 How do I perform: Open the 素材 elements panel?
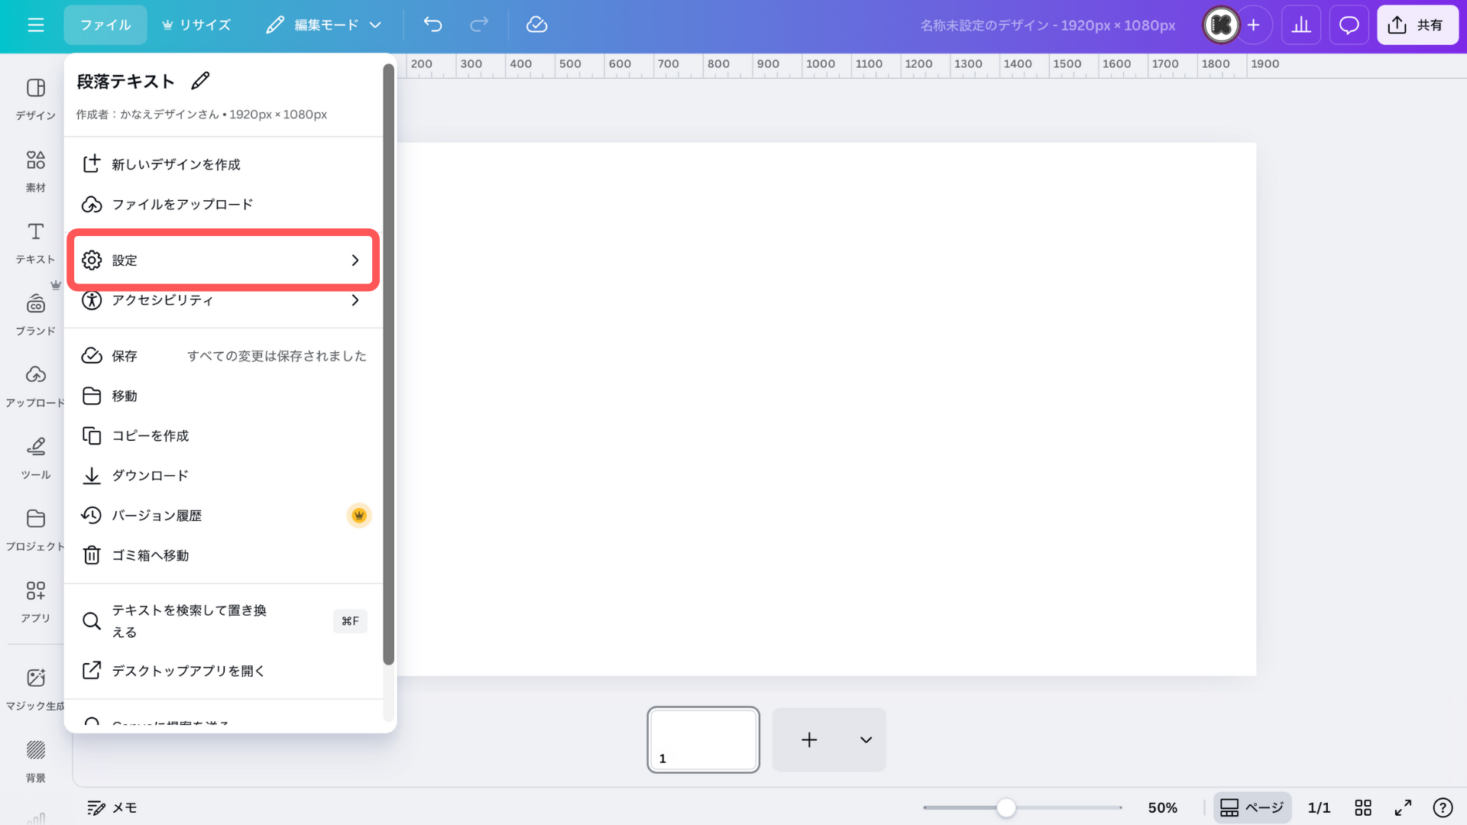pos(36,171)
